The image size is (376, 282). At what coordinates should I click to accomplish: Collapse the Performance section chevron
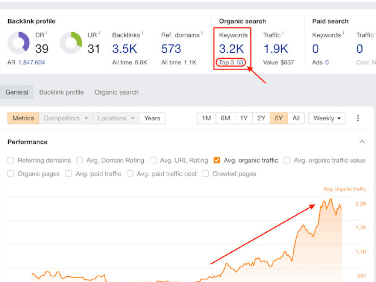(x=362, y=141)
